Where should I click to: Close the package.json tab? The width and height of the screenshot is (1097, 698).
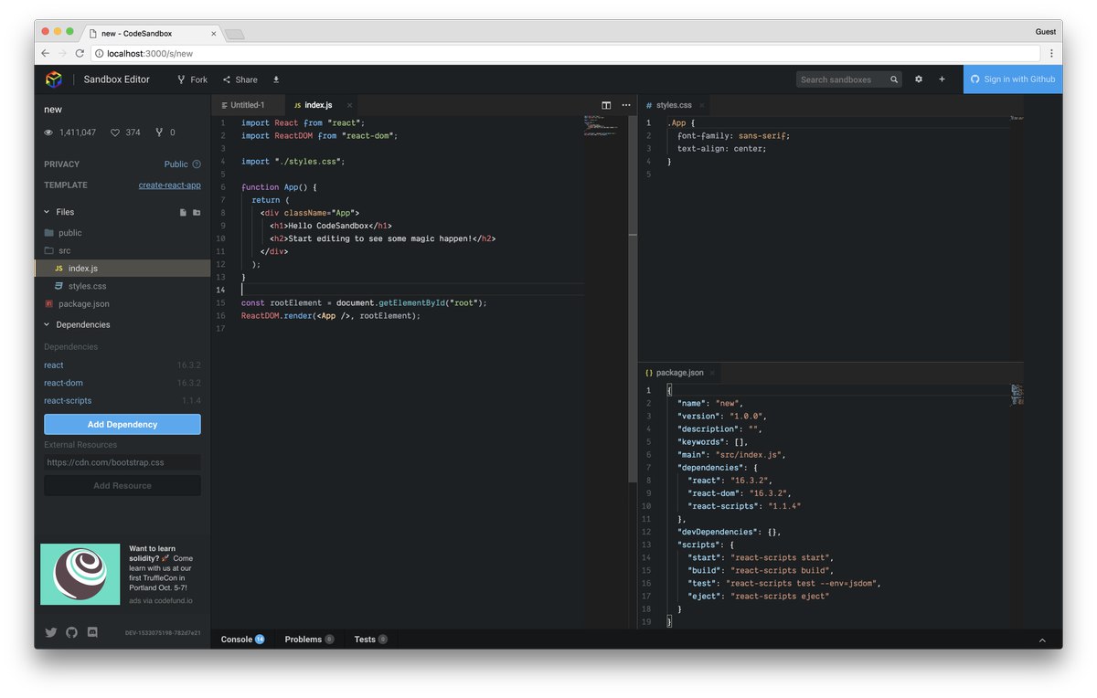(714, 373)
